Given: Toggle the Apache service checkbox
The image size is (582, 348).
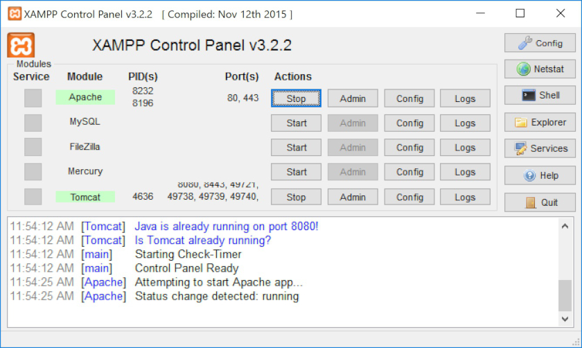Looking at the screenshot, I should pyautogui.click(x=33, y=98).
